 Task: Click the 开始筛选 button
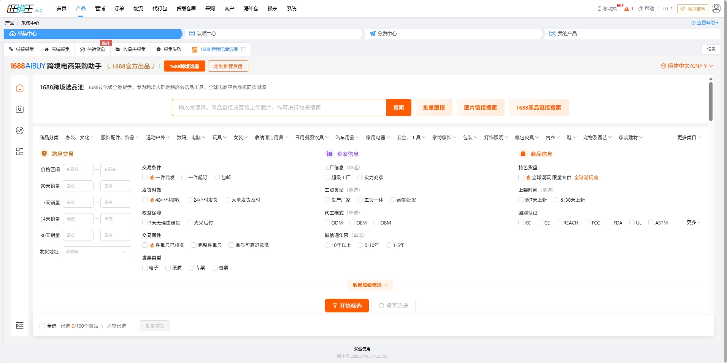coord(346,306)
